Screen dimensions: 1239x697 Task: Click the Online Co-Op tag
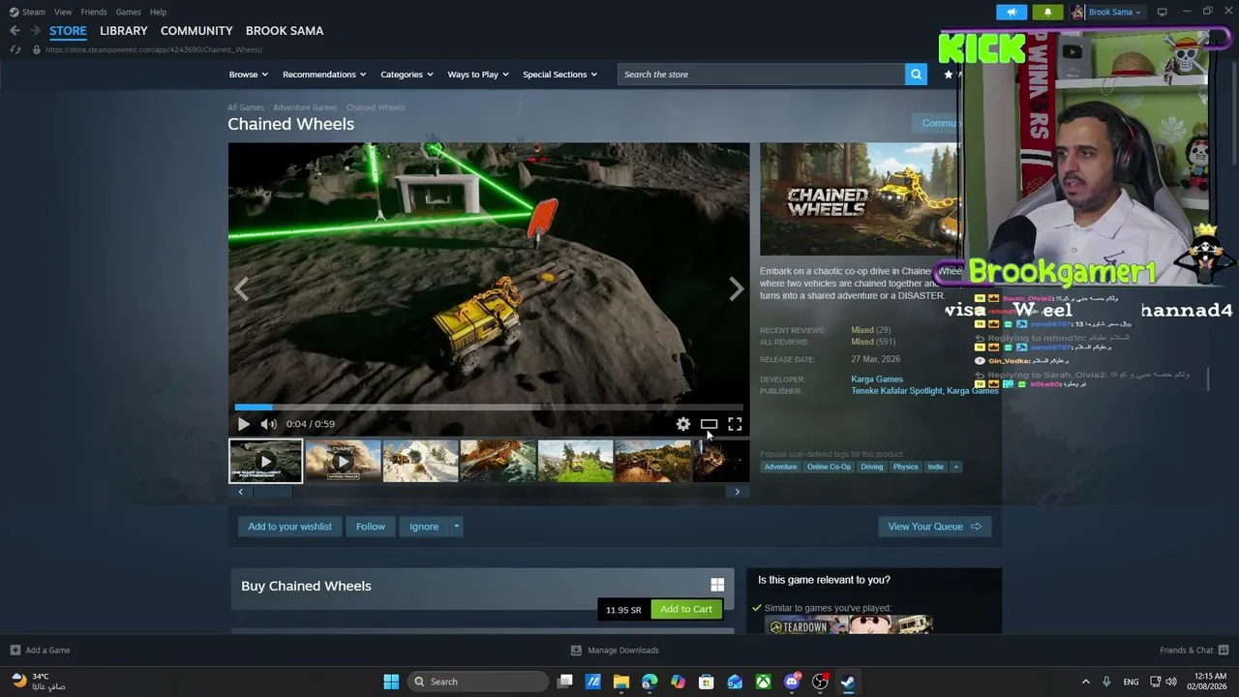(829, 467)
